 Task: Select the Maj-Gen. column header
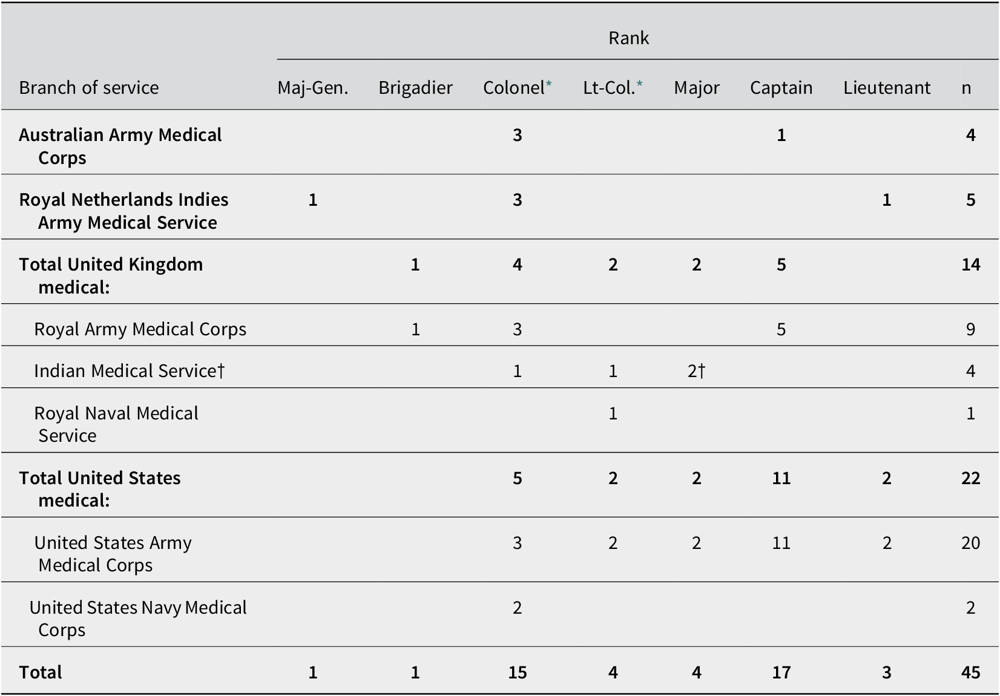pyautogui.click(x=313, y=88)
